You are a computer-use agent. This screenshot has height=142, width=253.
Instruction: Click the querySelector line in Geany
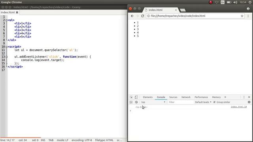pos(46,50)
